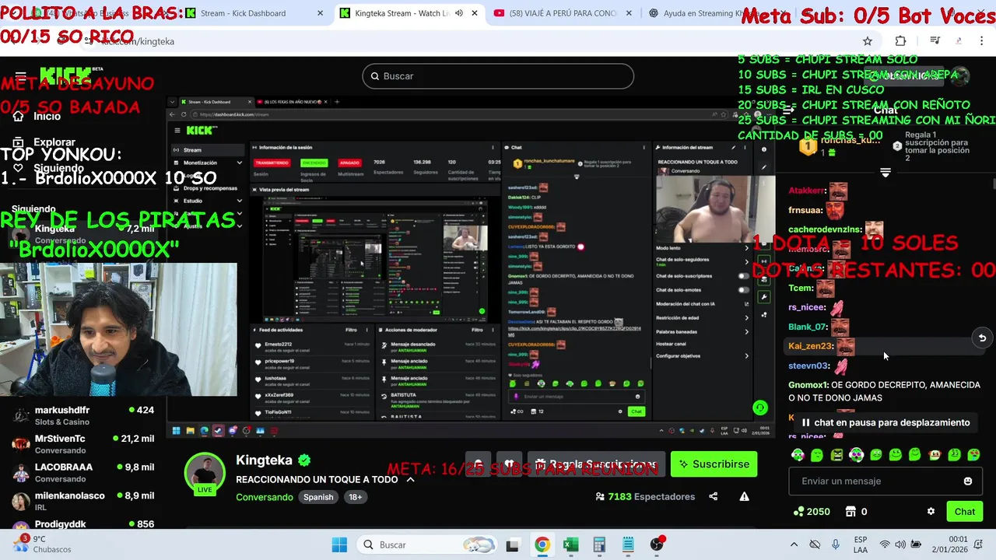
Task: Resume chat from paused scroll banner
Action: 885,422
